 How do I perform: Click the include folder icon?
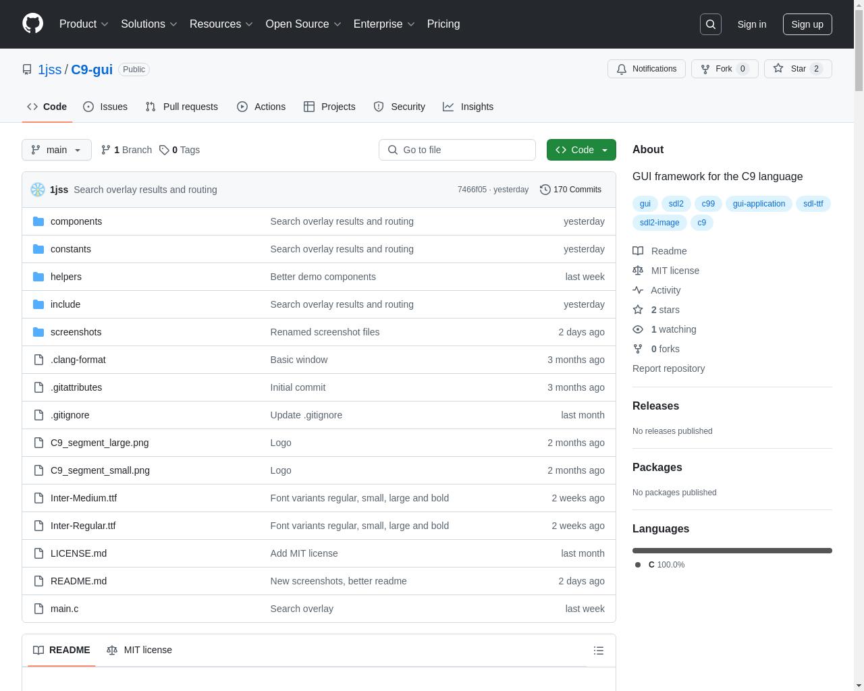pyautogui.click(x=38, y=304)
